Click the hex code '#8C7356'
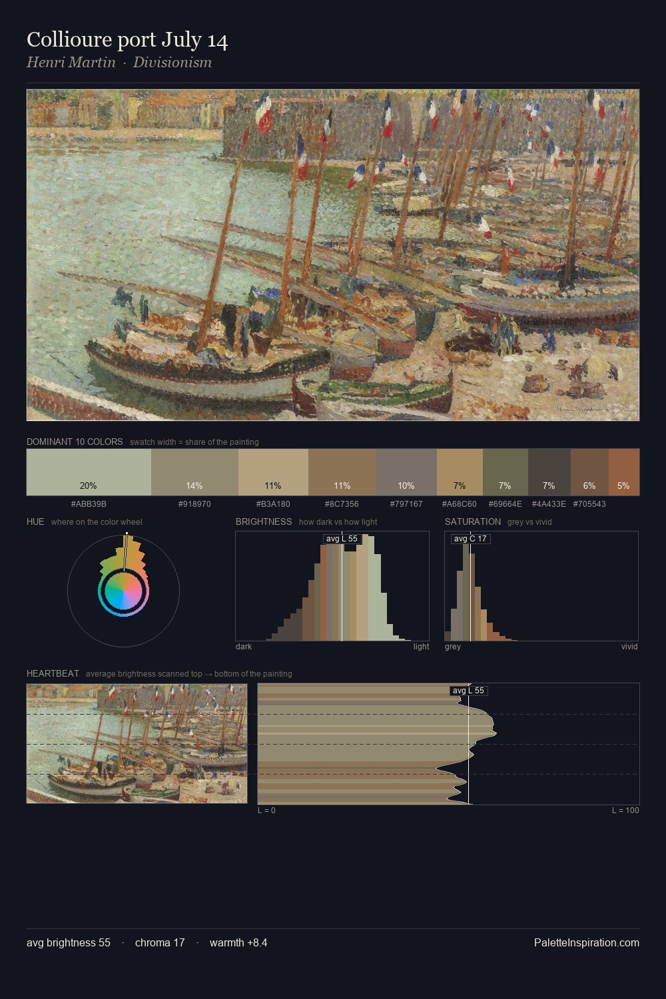This screenshot has height=999, width=666. click(342, 504)
